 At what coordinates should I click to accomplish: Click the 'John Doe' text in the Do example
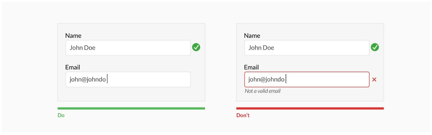(x=83, y=48)
